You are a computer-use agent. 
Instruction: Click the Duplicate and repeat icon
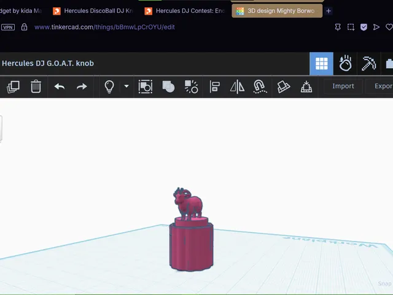[13, 87]
